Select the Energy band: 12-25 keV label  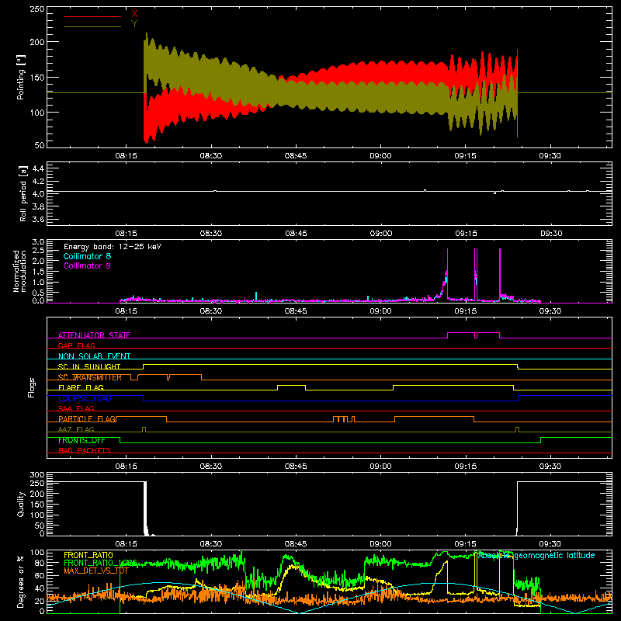[x=113, y=247]
